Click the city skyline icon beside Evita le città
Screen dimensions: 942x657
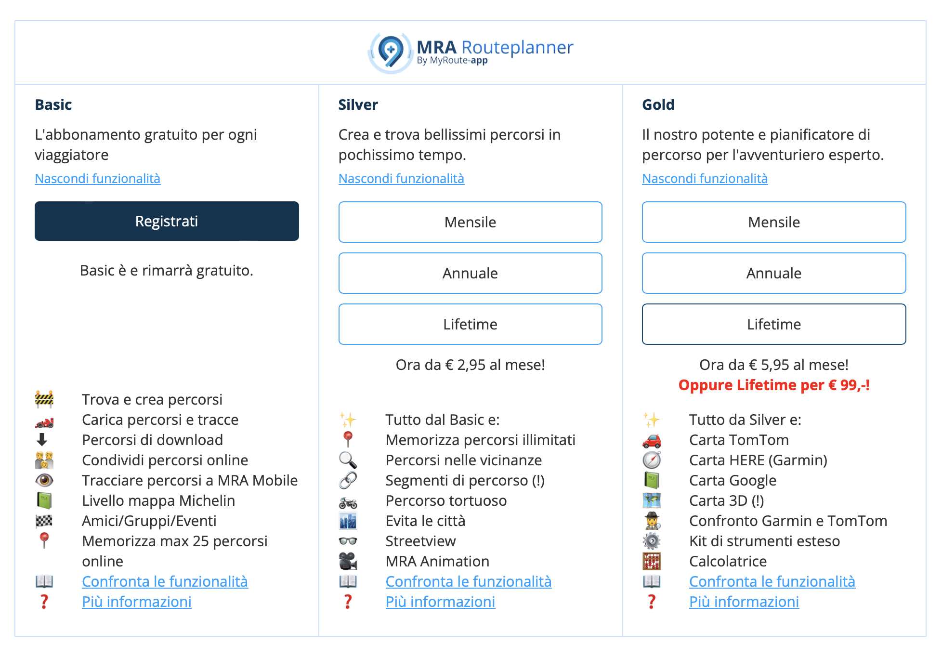[x=348, y=521]
